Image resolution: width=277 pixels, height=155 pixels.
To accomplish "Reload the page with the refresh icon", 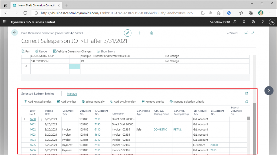I will coord(25,13).
